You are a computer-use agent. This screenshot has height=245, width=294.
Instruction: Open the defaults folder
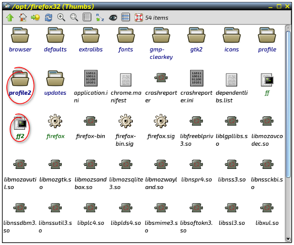[x=55, y=35]
